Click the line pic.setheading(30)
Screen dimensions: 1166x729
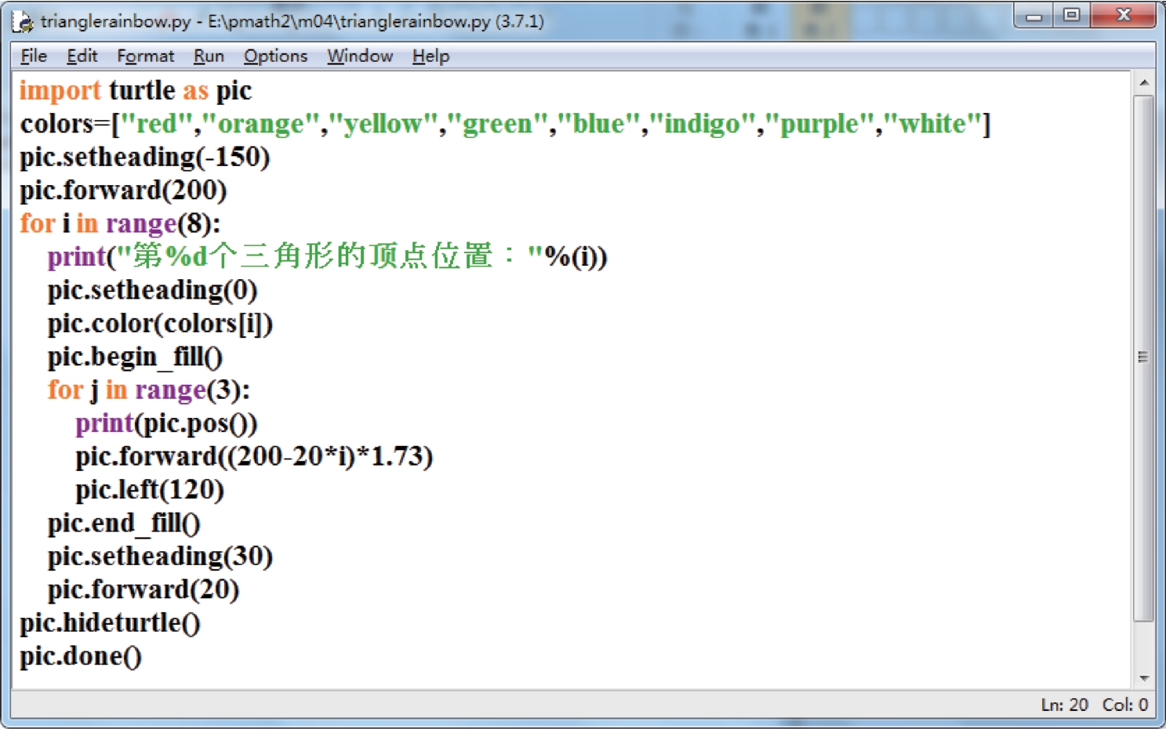pyautogui.click(x=160, y=557)
